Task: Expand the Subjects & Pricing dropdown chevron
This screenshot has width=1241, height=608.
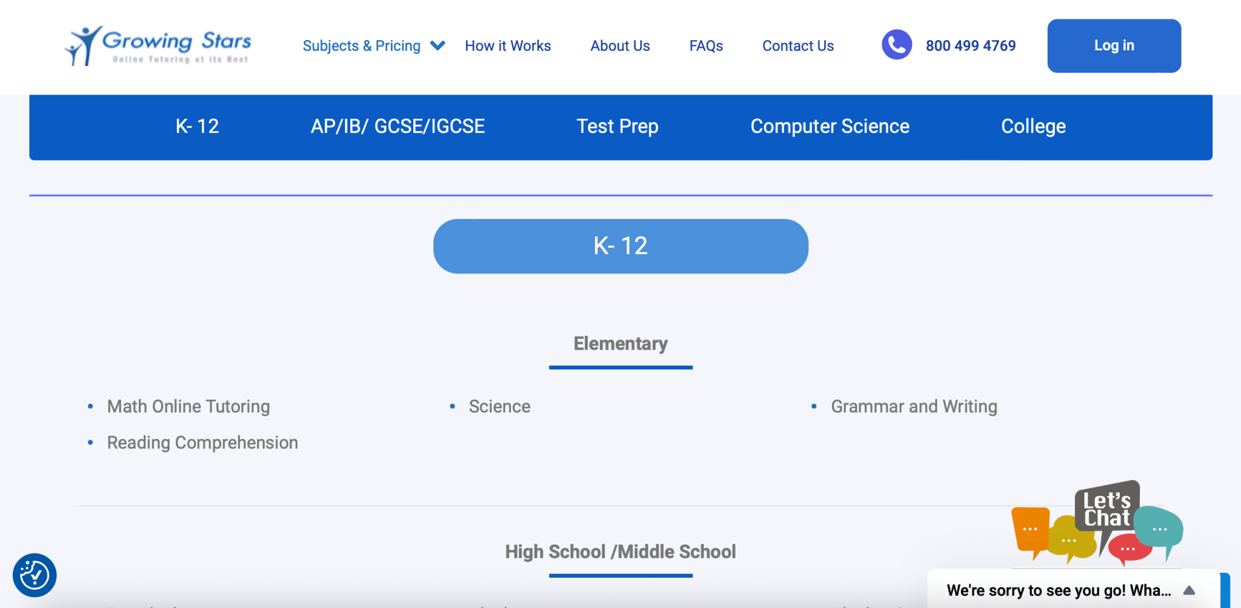Action: click(438, 45)
